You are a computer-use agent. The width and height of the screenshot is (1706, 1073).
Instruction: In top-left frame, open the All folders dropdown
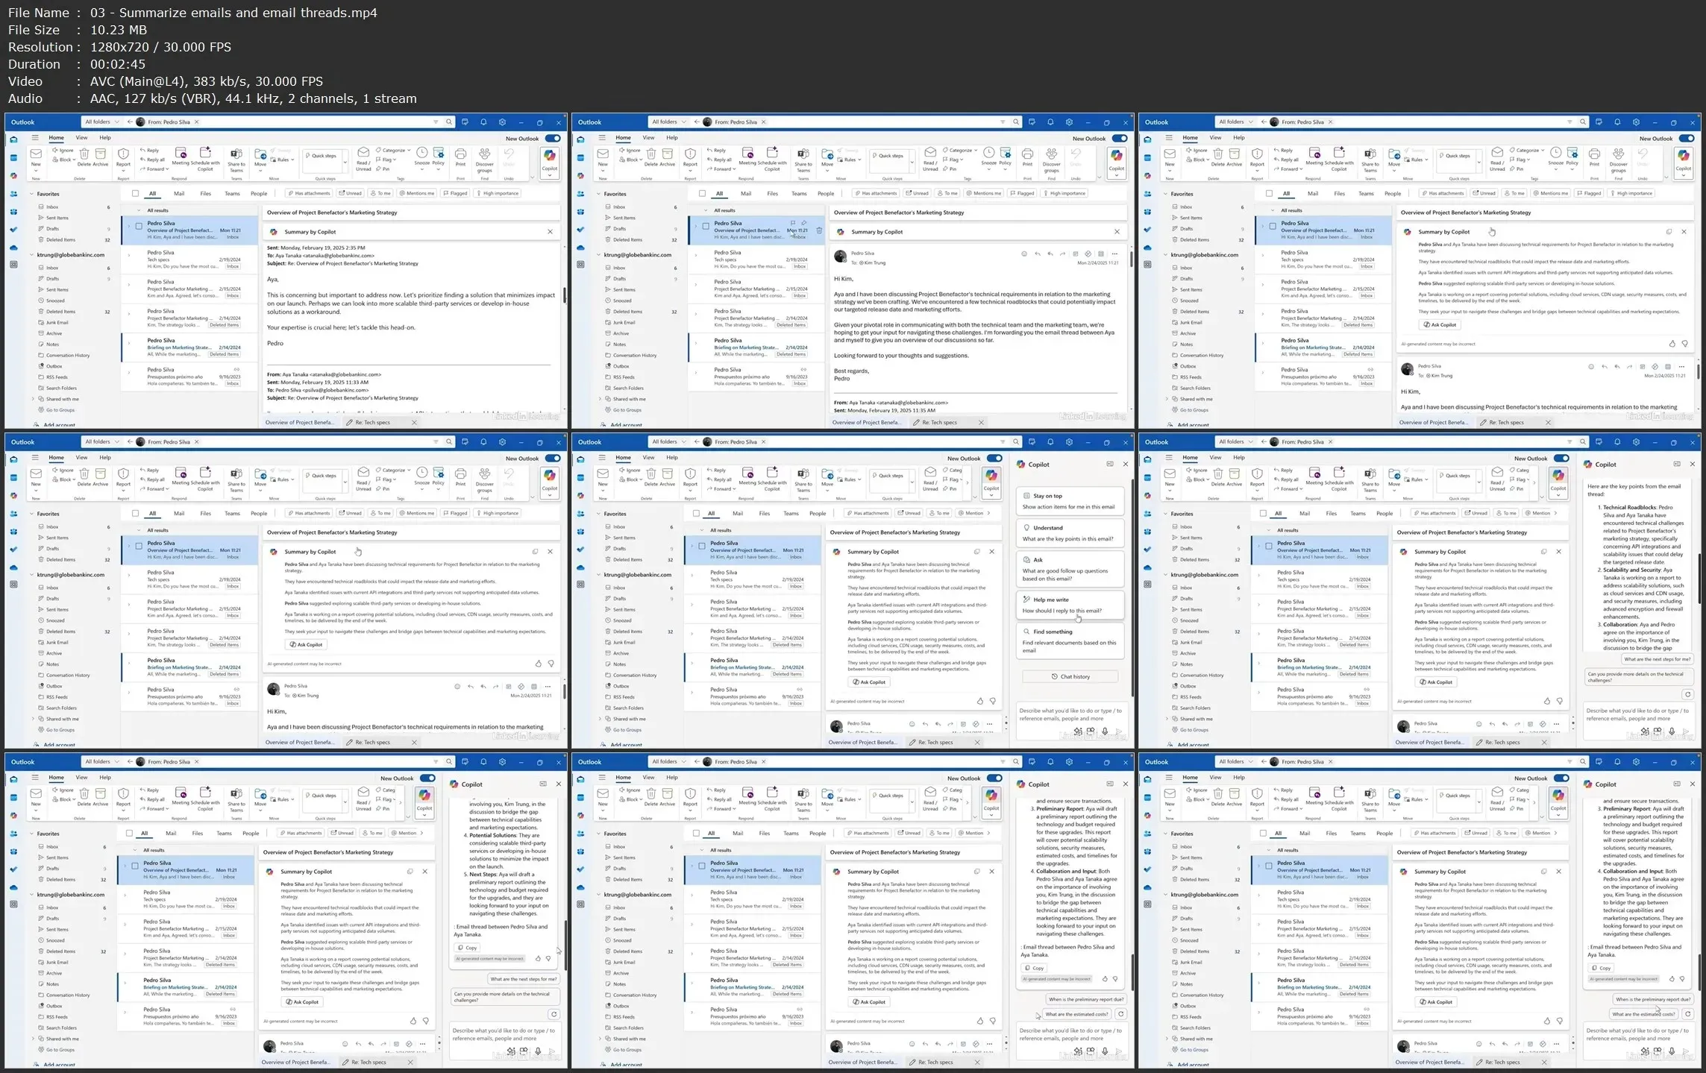pyautogui.click(x=102, y=122)
